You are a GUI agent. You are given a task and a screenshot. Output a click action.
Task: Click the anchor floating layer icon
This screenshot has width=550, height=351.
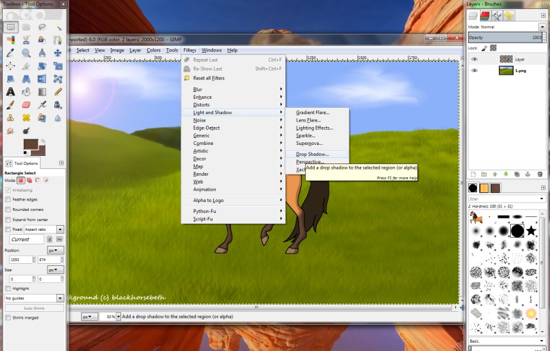[x=527, y=174]
